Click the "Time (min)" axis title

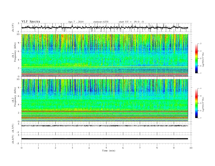[x=109, y=151]
